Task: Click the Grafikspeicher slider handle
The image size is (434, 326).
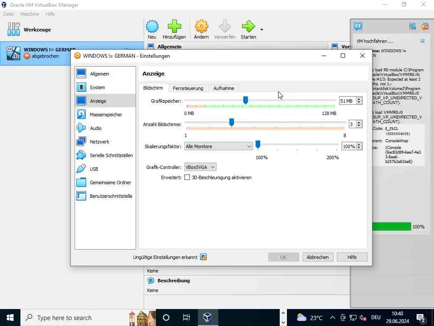Action: [245, 100]
